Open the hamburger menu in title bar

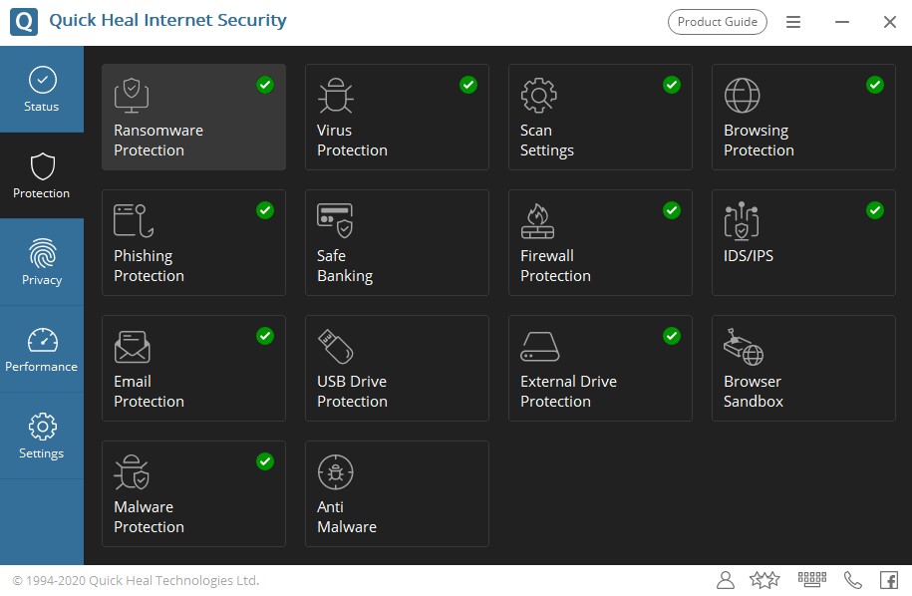(x=793, y=22)
